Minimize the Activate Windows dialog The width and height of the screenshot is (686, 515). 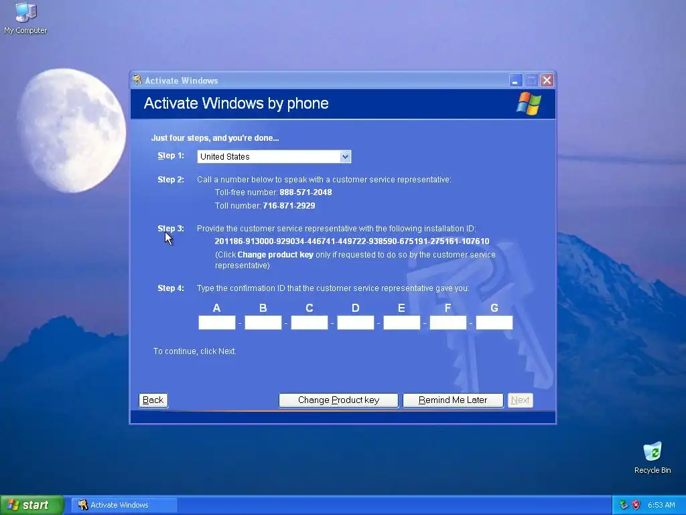click(516, 80)
